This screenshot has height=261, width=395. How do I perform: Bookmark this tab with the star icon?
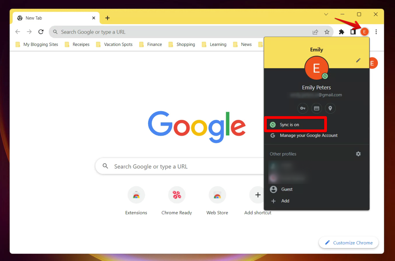coord(327,32)
